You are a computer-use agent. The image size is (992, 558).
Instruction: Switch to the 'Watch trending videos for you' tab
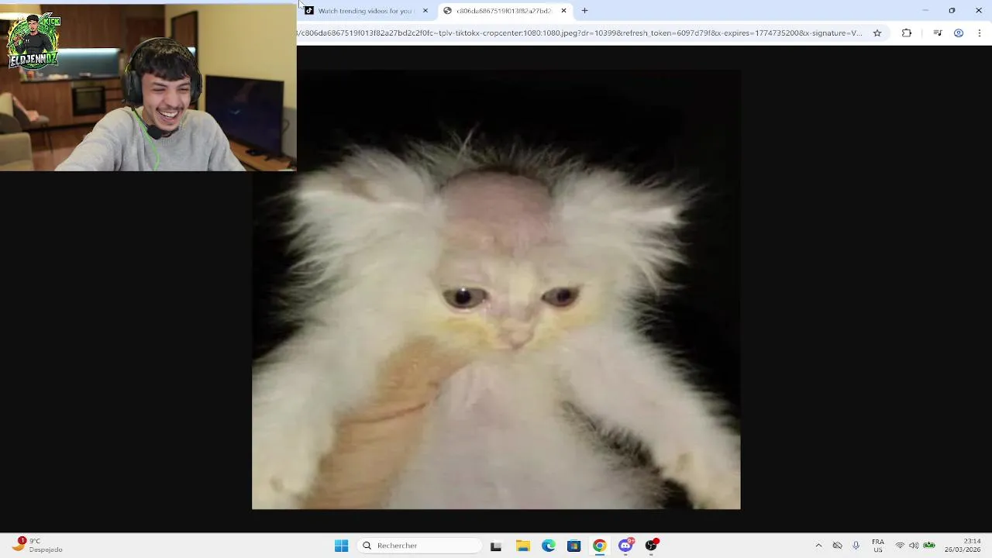click(366, 11)
